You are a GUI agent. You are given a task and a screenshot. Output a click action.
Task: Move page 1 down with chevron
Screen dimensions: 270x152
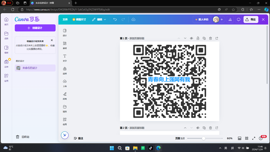pyautogui.click(x=185, y=38)
